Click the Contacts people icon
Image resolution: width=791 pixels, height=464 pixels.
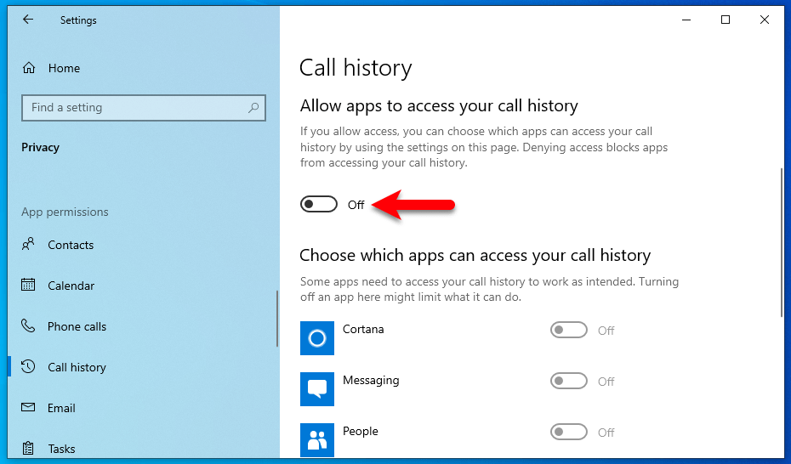click(x=28, y=245)
